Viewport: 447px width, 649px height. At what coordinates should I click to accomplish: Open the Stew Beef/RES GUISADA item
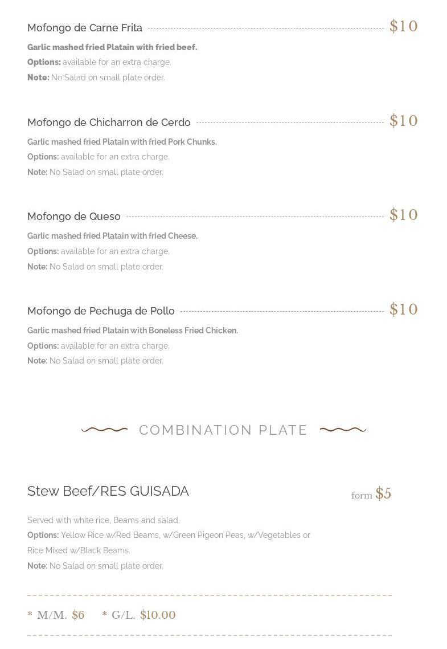click(108, 491)
